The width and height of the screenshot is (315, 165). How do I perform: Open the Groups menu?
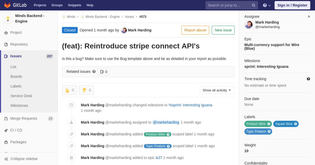(57, 5)
